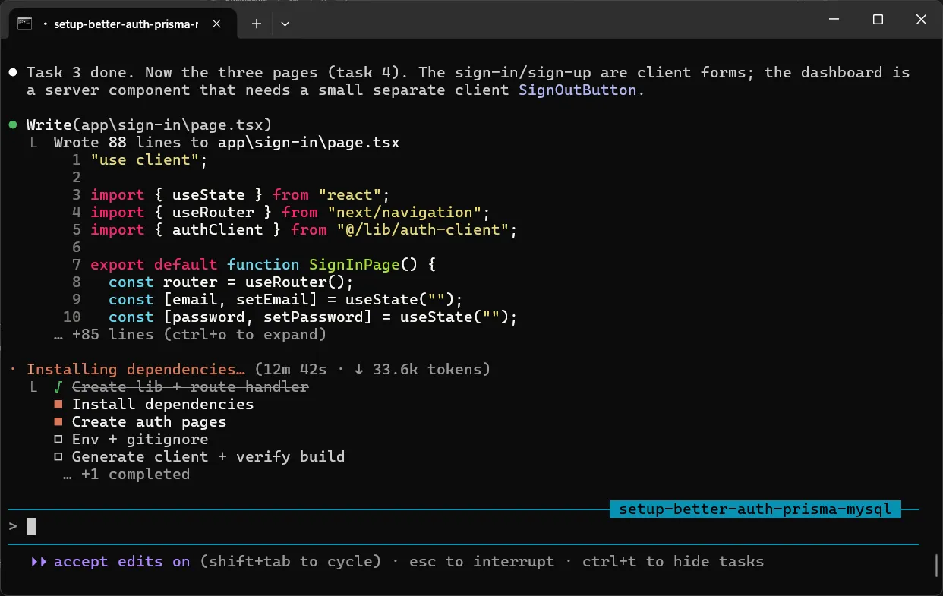Click the white bullet beside Task 3 done
Image resolution: width=943 pixels, height=596 pixels.
(x=13, y=73)
